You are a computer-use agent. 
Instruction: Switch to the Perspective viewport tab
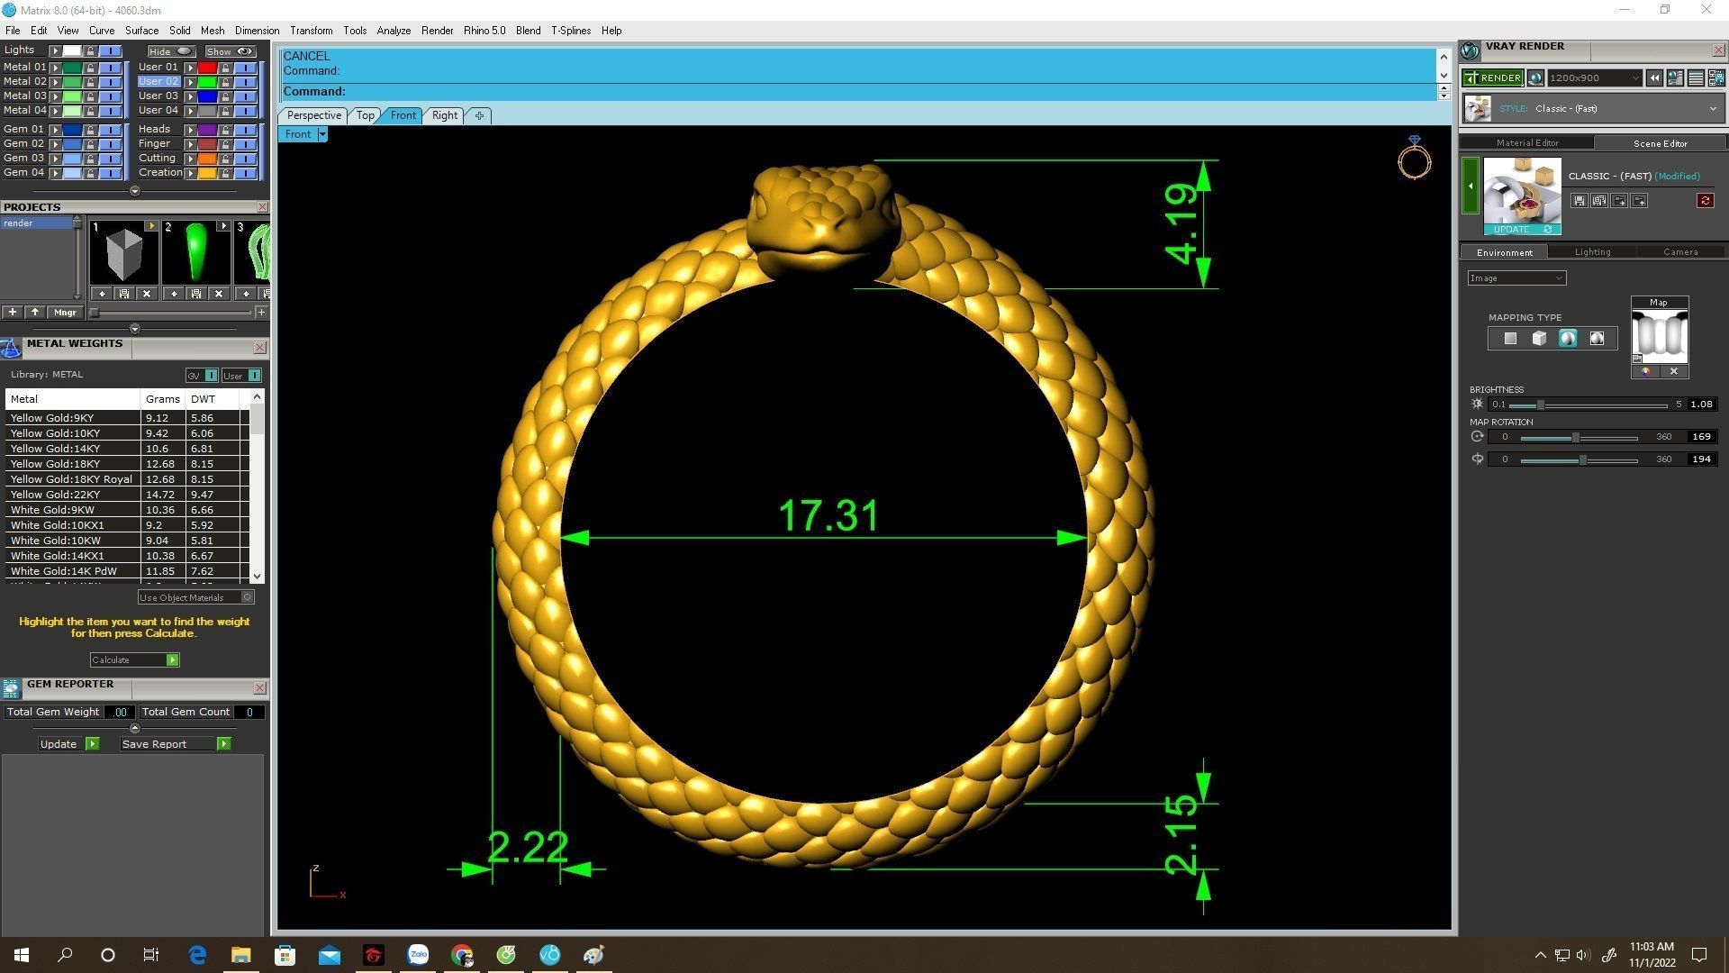pos(313,115)
